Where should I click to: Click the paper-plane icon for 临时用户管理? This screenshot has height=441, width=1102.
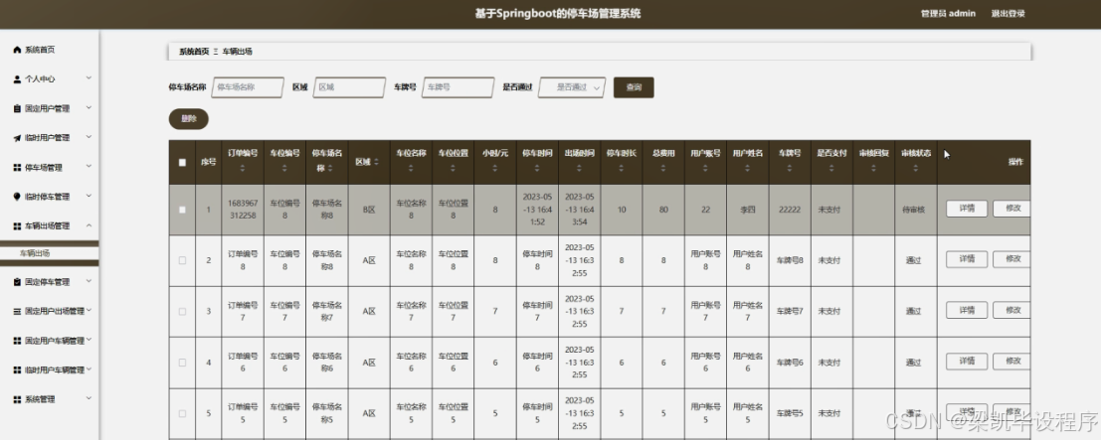point(18,138)
